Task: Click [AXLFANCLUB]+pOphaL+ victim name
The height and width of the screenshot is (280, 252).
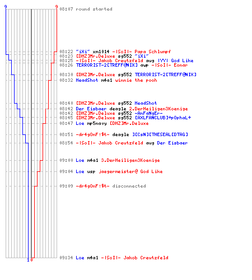Action: 163,118
